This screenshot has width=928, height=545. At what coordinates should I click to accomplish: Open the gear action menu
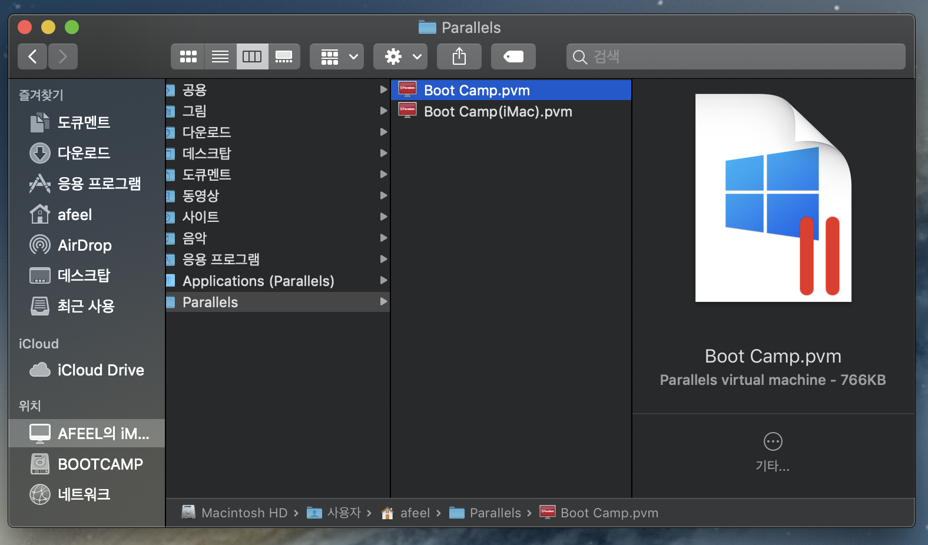(x=400, y=57)
